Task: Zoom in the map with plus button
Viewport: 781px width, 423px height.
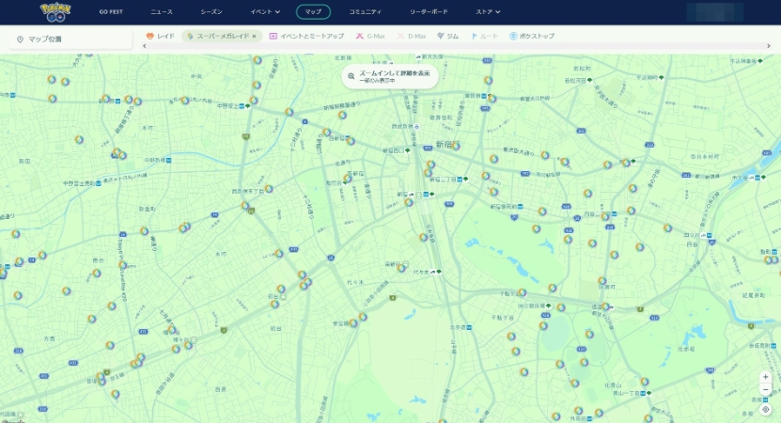Action: tap(766, 377)
